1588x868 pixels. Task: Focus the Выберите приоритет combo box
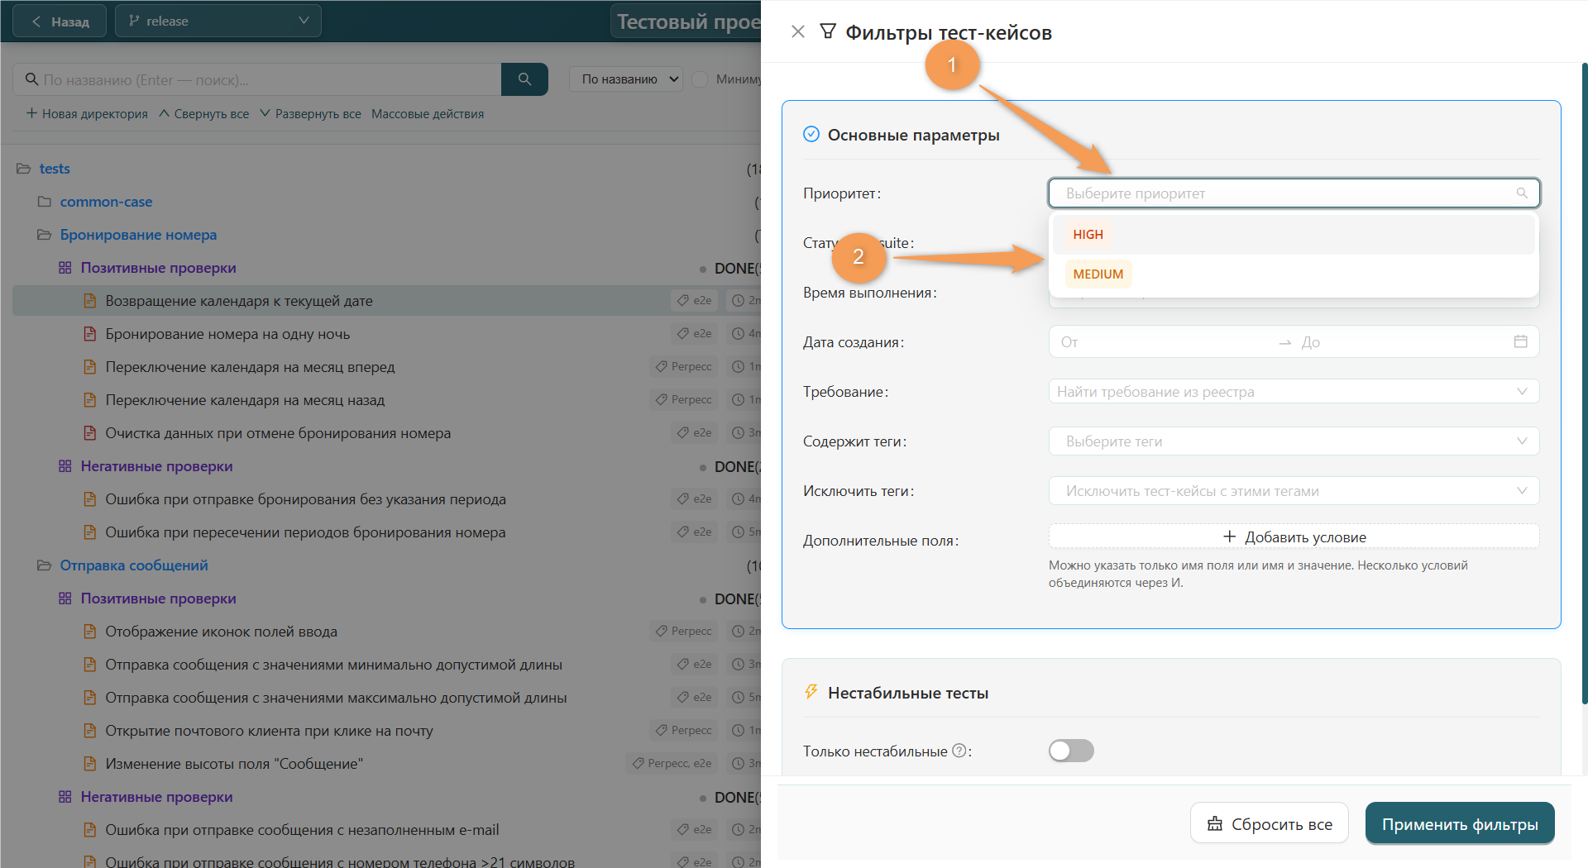[1294, 193]
